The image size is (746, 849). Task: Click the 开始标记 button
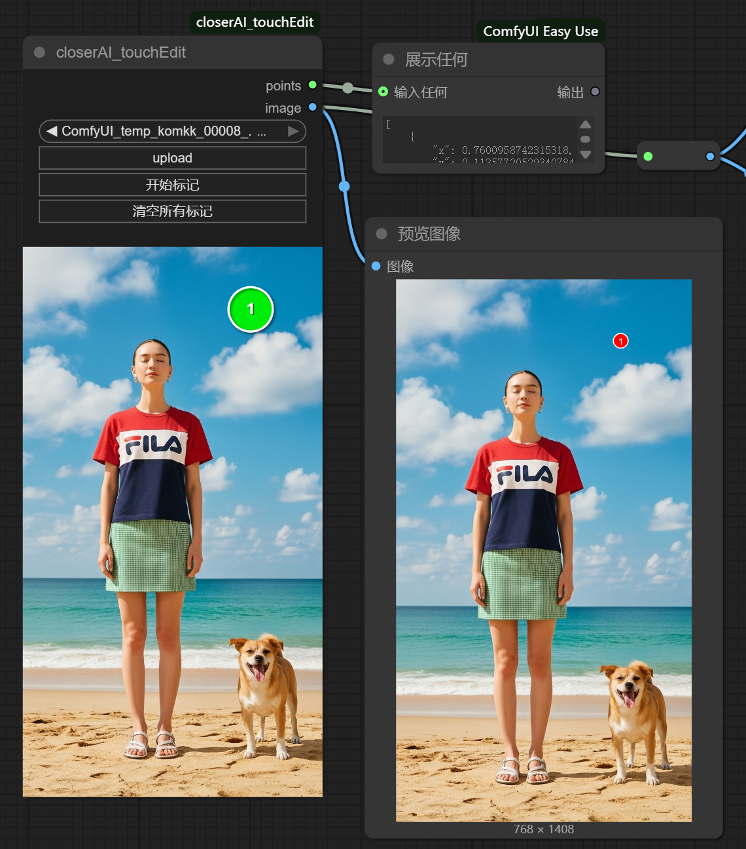pyautogui.click(x=173, y=185)
